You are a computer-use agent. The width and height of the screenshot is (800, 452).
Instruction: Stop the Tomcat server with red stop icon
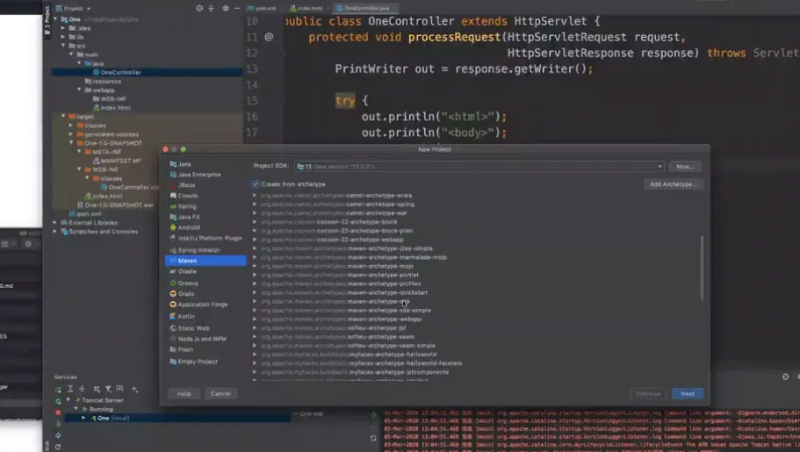[x=58, y=413]
